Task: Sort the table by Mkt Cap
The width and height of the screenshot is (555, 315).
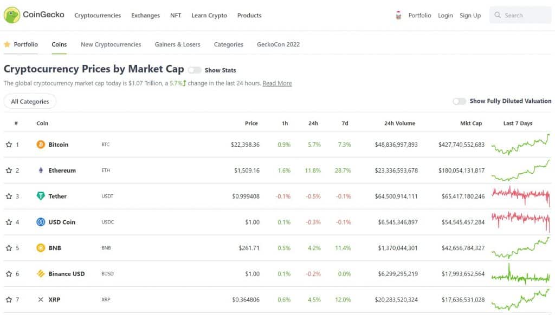Action: (471, 123)
